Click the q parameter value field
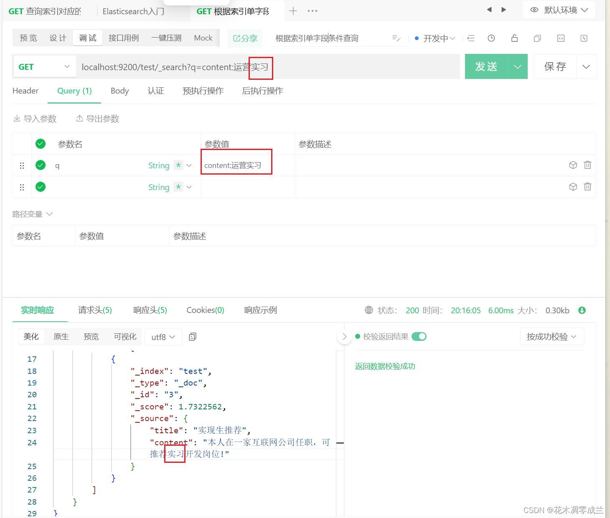The image size is (610, 518). click(x=247, y=165)
